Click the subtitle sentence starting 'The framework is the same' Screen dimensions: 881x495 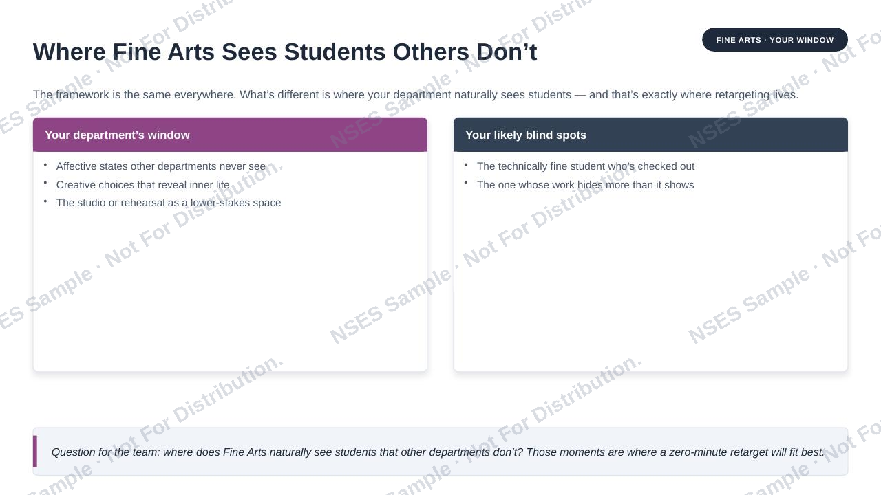[416, 95]
